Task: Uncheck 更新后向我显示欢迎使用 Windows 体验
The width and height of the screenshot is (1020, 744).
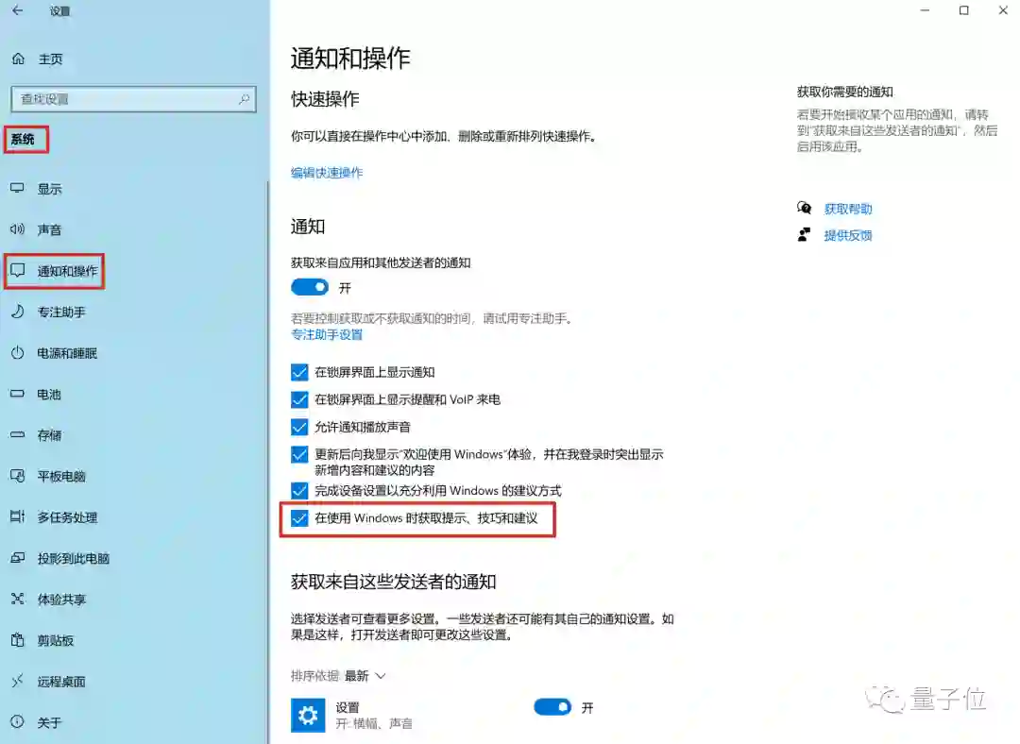Action: point(299,454)
